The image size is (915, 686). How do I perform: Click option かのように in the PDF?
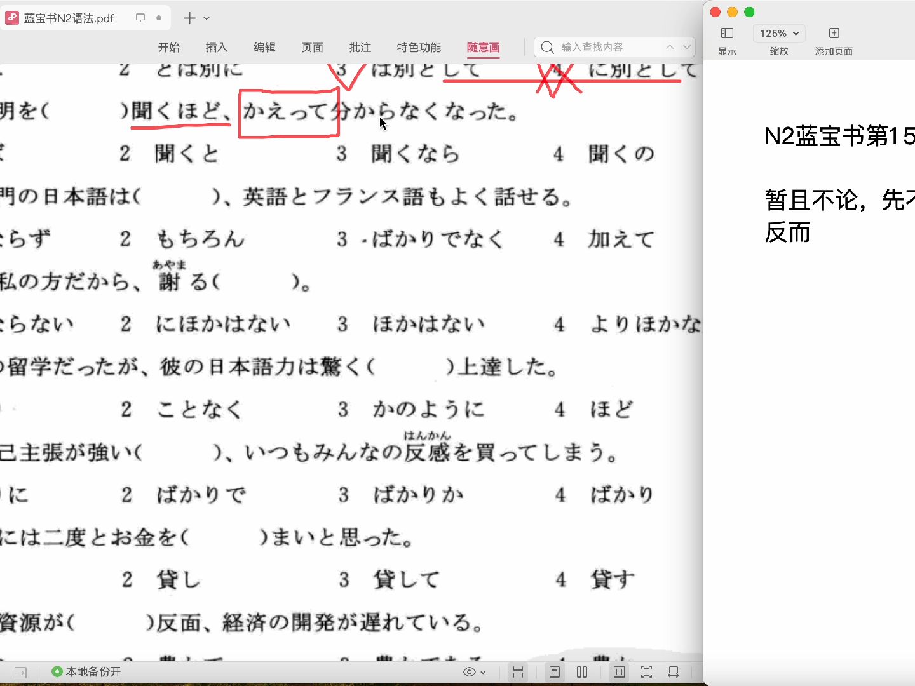pos(428,410)
